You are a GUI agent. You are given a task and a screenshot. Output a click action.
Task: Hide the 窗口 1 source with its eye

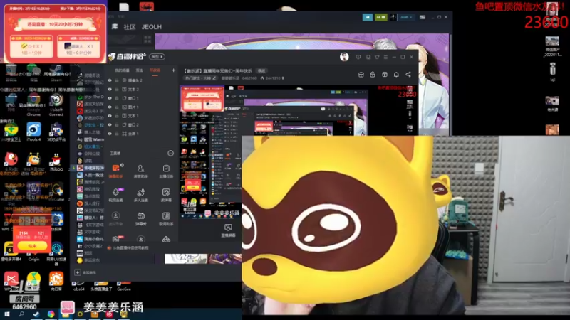pyautogui.click(x=110, y=98)
